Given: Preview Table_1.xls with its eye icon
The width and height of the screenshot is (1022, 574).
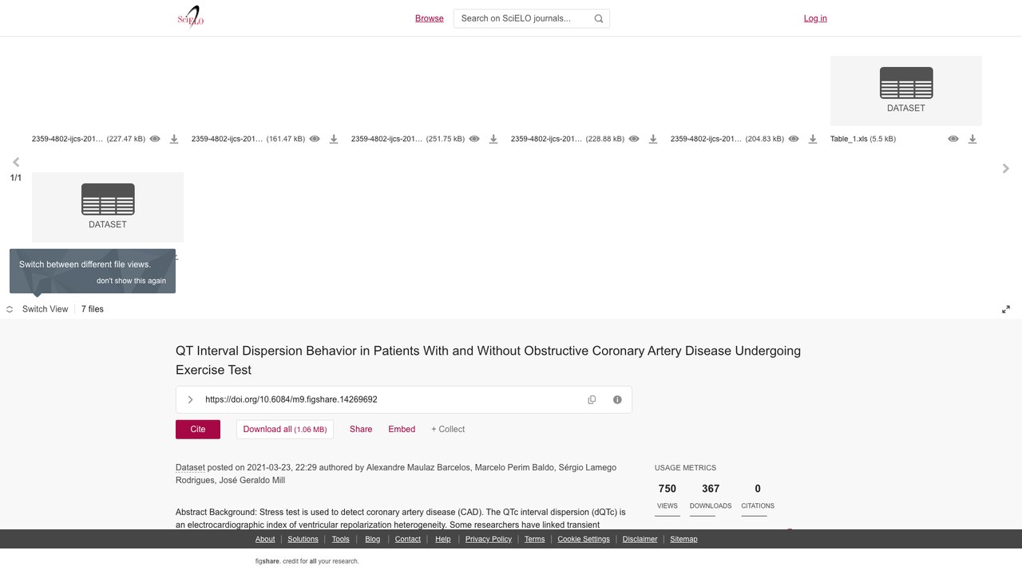Looking at the screenshot, I should pos(953,139).
